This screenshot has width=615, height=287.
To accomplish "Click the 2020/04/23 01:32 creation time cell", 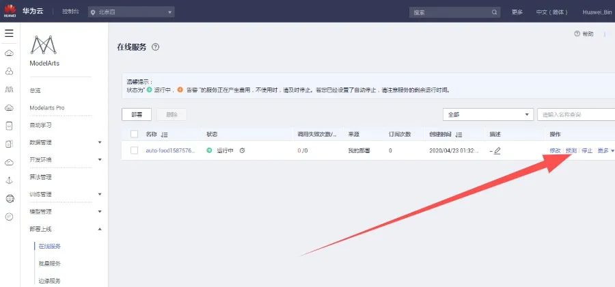I will tap(454, 150).
